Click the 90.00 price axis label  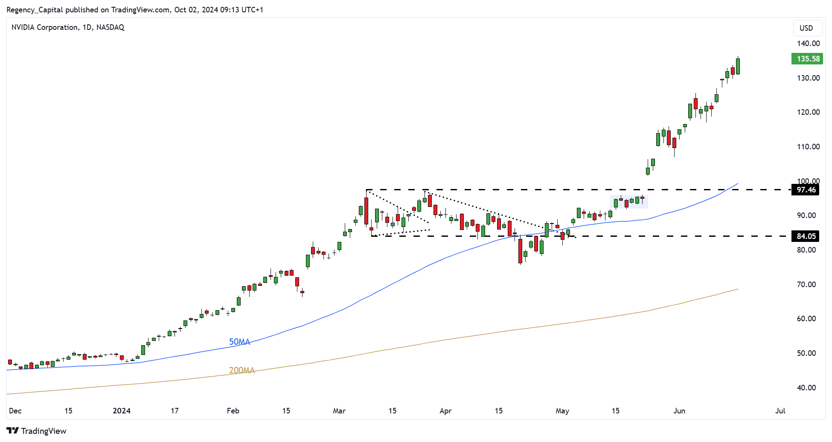806,215
